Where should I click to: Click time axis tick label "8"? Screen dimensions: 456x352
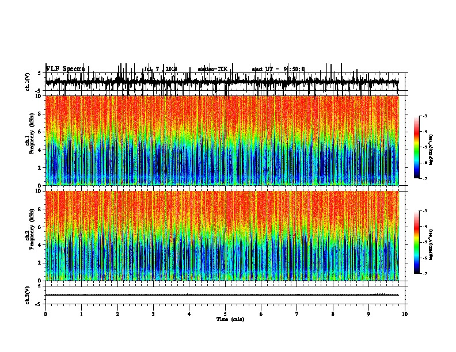click(x=333, y=314)
